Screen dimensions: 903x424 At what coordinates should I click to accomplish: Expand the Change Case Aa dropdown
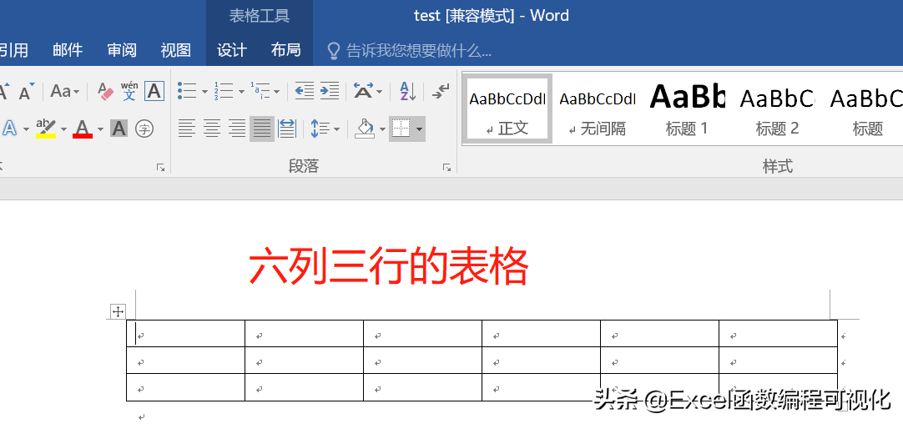pos(76,91)
